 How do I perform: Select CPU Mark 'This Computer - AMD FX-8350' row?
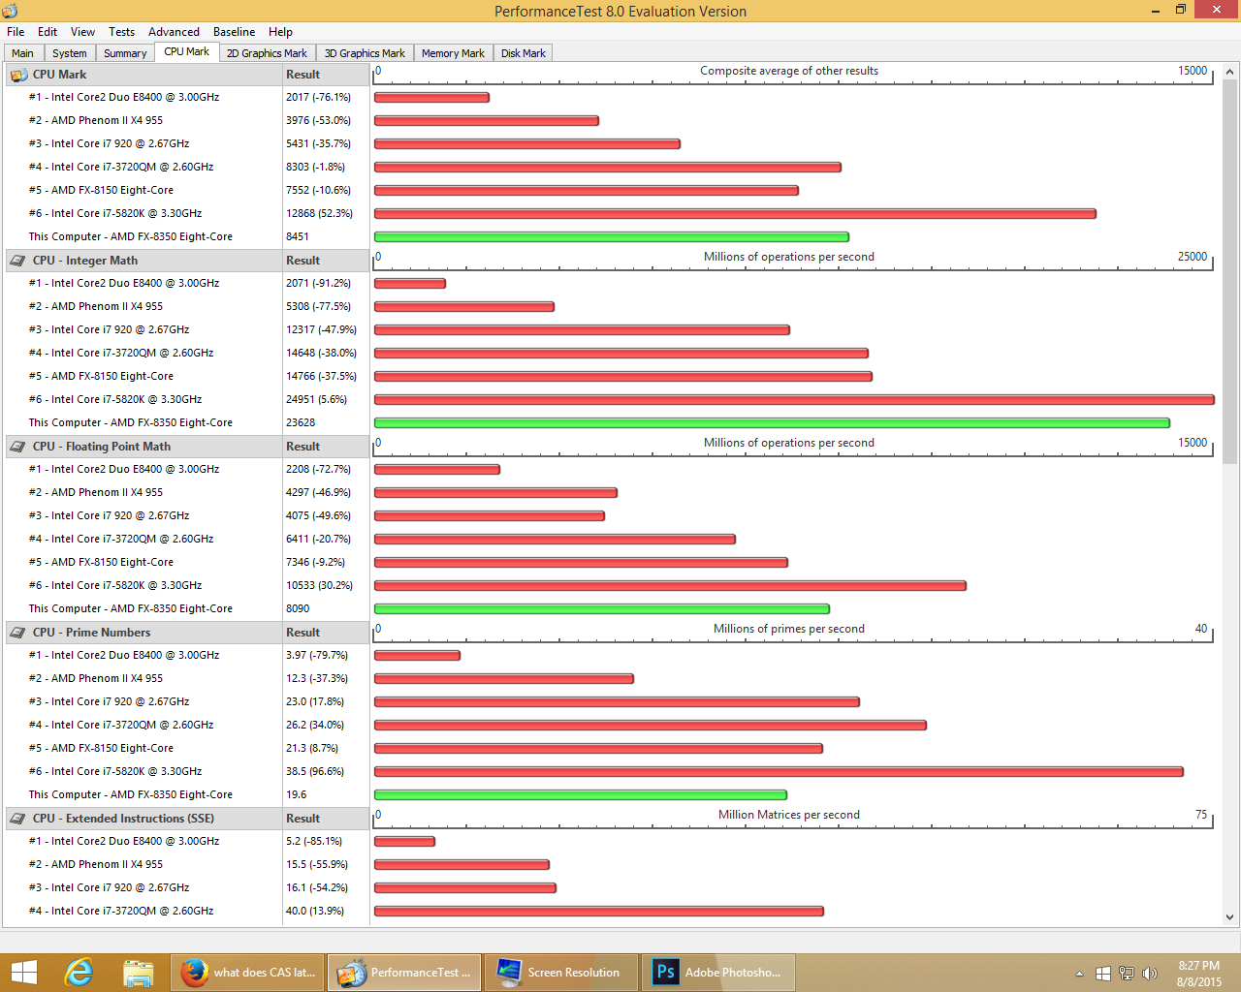(x=131, y=236)
